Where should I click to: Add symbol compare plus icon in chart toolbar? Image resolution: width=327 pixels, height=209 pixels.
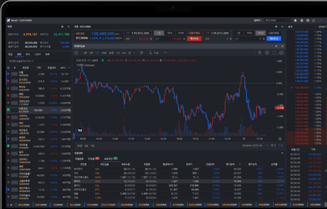[76, 53]
